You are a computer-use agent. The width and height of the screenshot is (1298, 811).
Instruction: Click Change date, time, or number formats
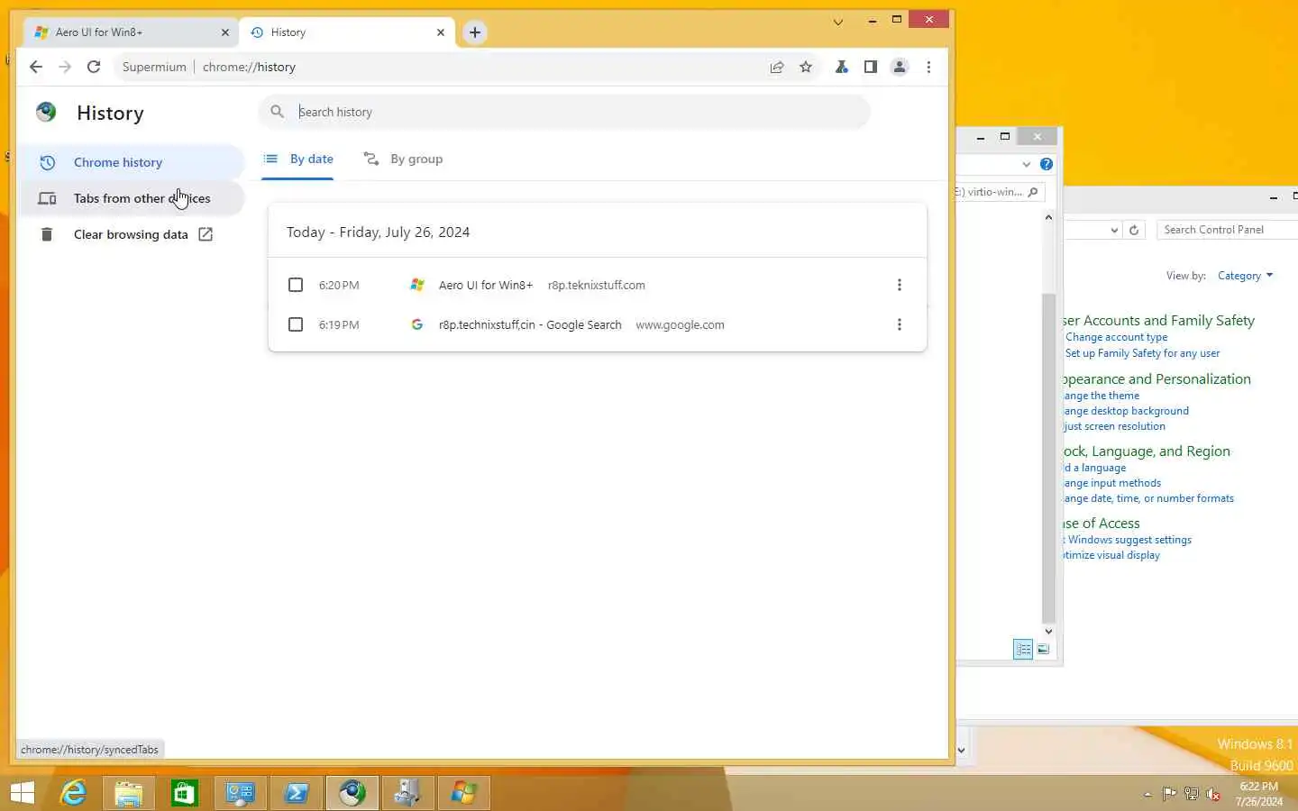coord(1148,498)
